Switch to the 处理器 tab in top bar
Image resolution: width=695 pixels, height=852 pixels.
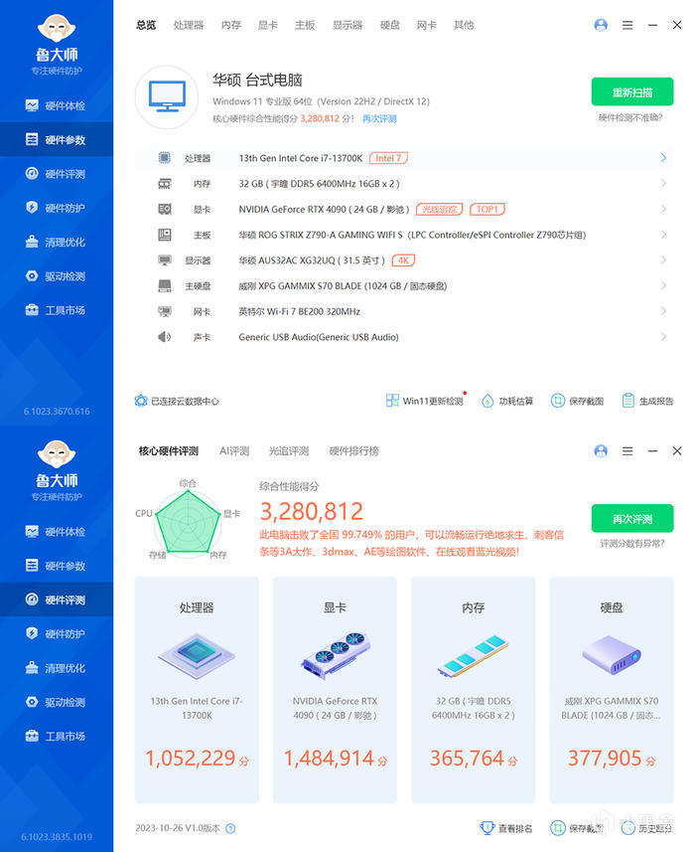[189, 25]
